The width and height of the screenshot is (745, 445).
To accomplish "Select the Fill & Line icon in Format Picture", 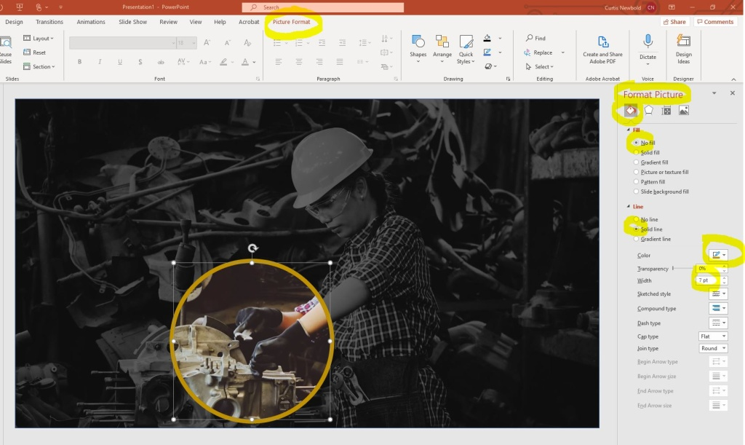I will 630,110.
